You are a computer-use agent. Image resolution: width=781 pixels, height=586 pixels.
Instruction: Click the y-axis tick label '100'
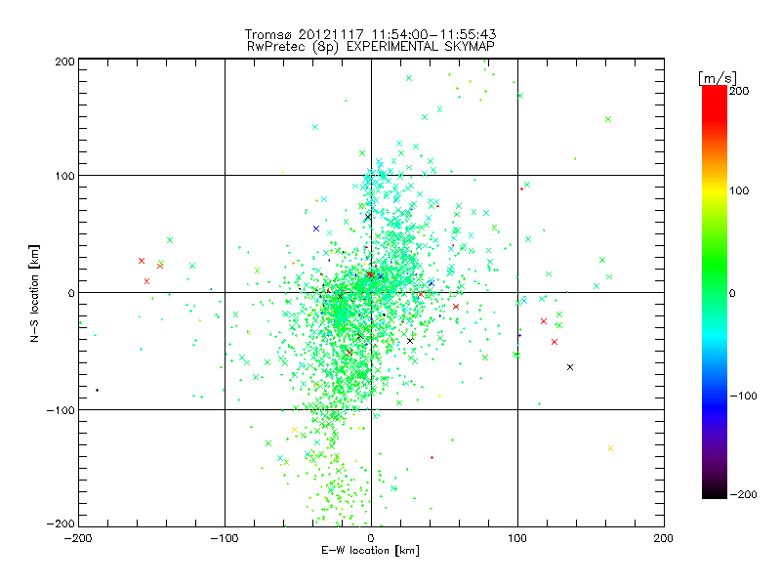[x=64, y=176]
